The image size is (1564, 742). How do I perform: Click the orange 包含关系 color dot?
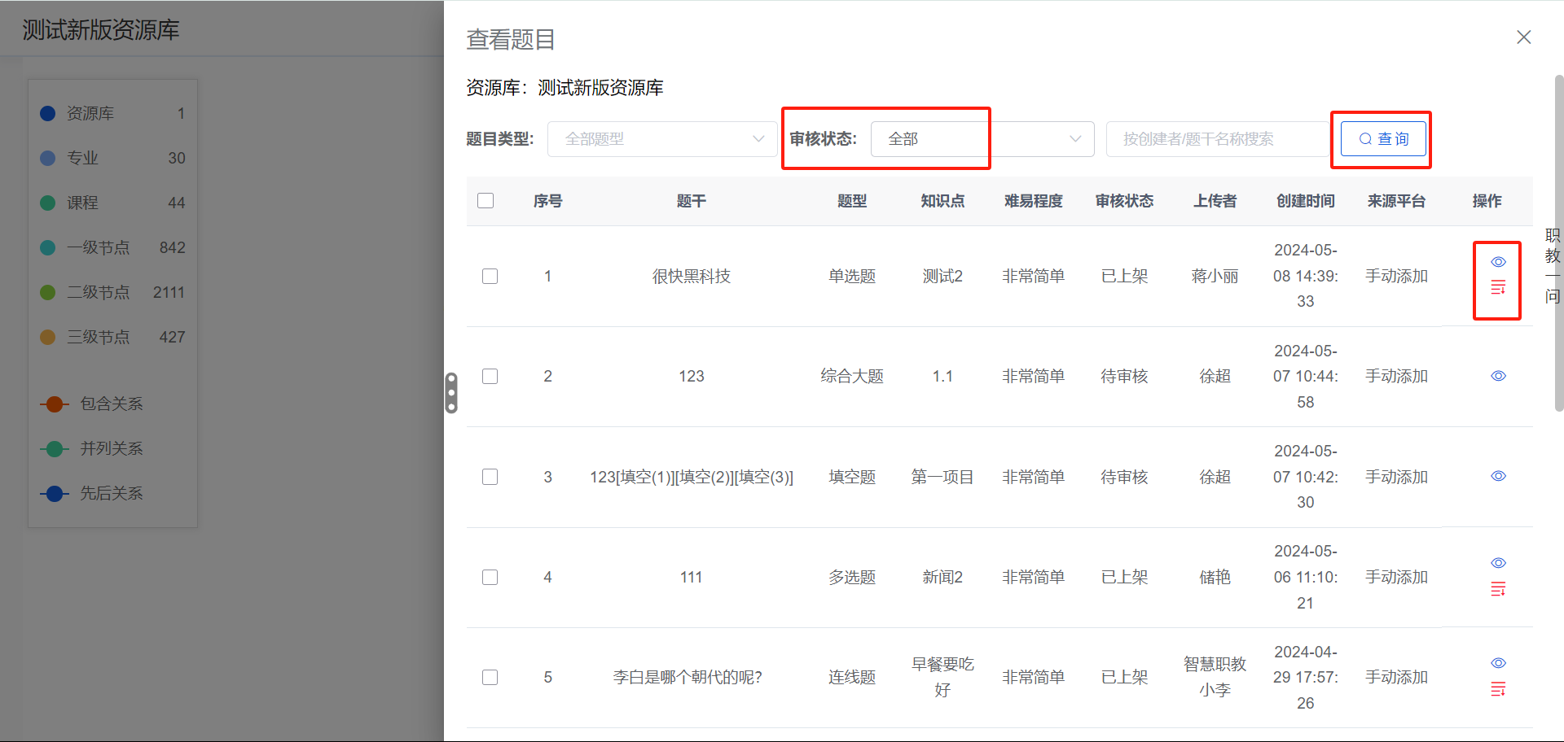coord(54,404)
